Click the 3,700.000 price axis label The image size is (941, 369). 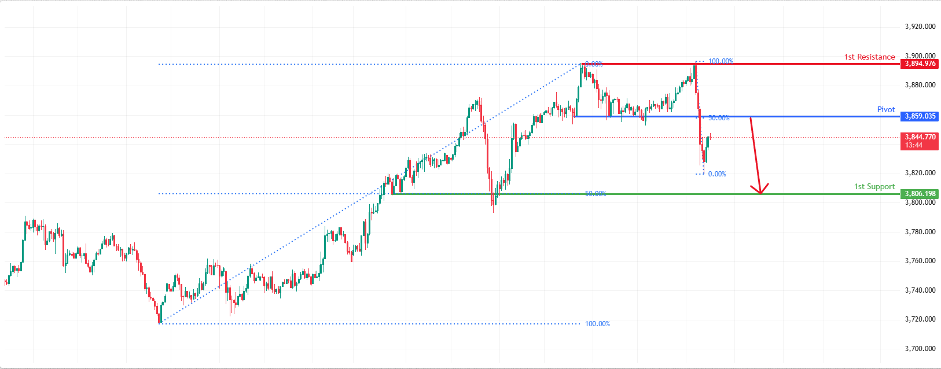[x=920, y=349]
